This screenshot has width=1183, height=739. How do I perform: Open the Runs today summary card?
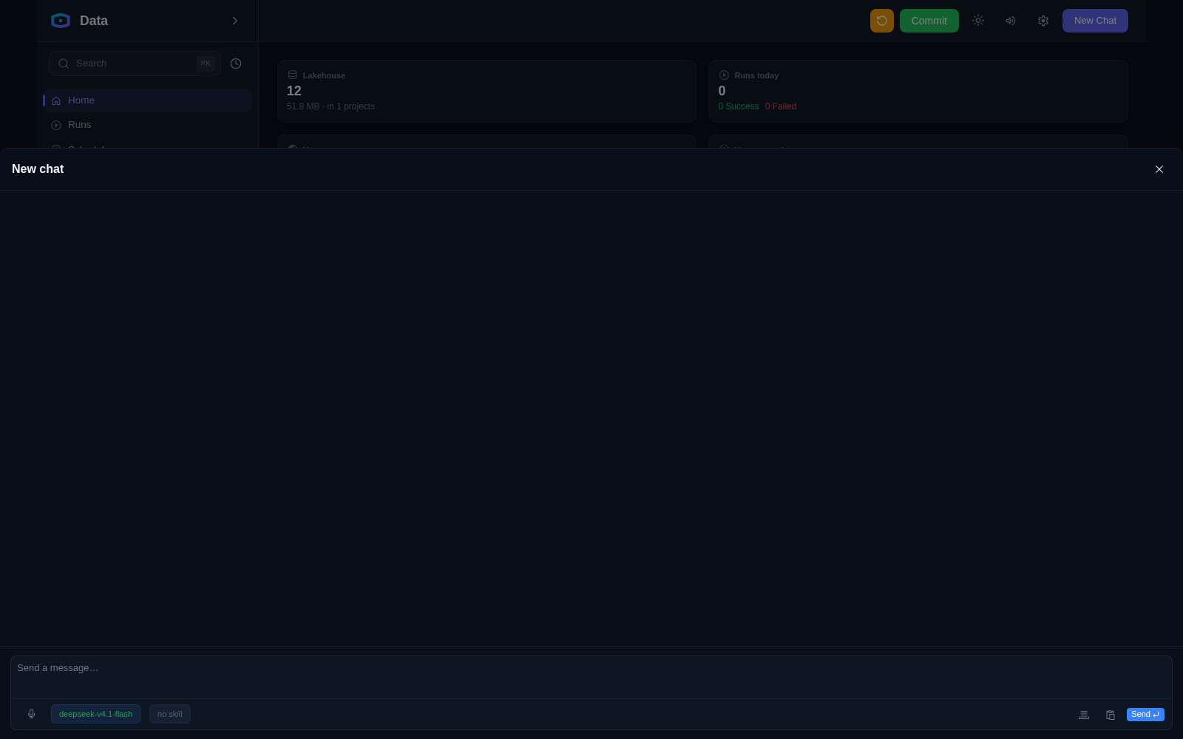coord(918,91)
